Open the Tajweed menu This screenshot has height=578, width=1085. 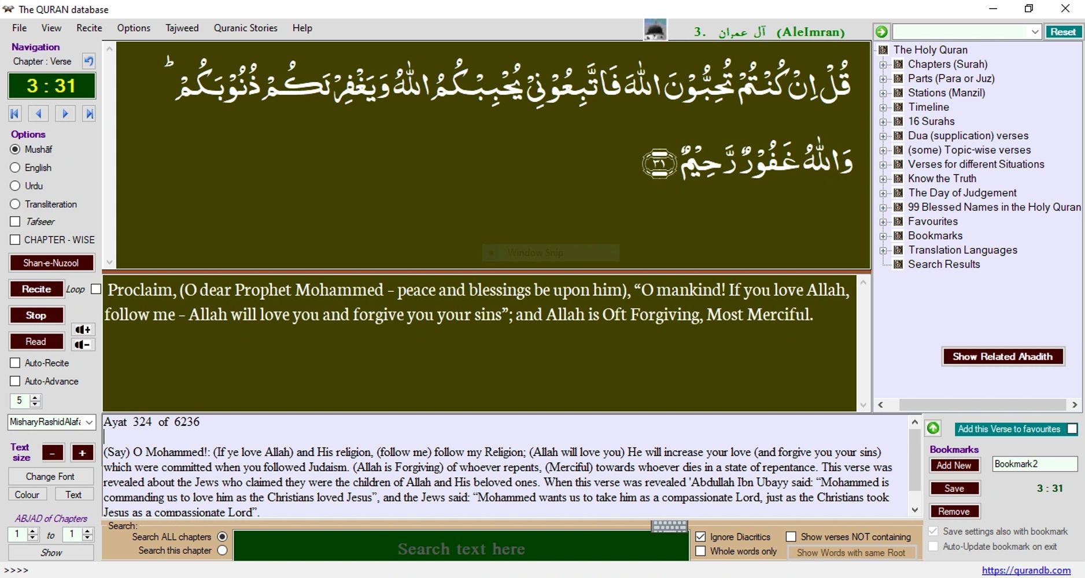point(182,28)
